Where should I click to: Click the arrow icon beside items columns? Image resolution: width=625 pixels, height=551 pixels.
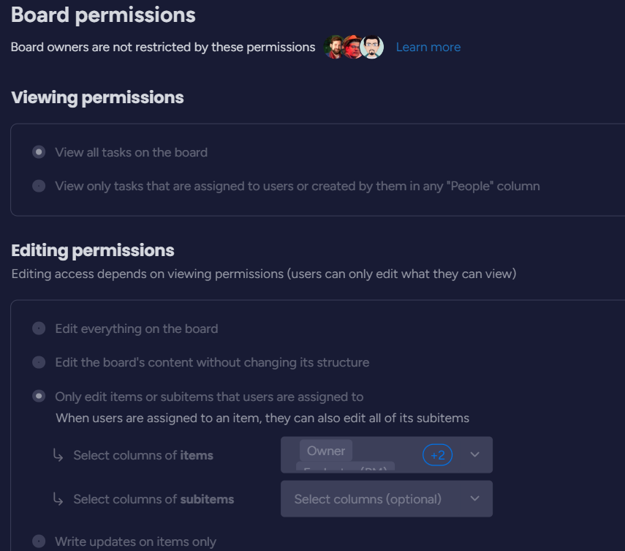pos(58,456)
